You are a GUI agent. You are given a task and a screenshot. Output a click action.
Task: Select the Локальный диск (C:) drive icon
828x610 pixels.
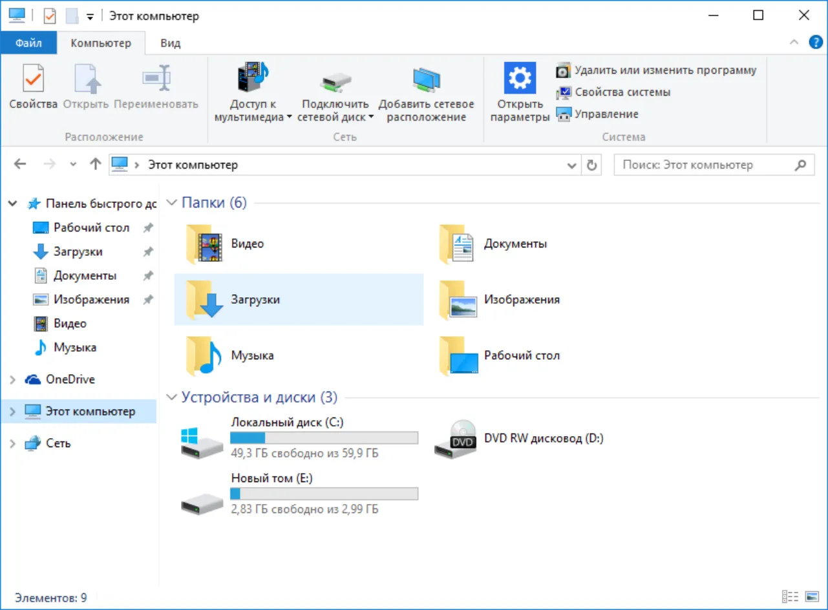coord(202,443)
